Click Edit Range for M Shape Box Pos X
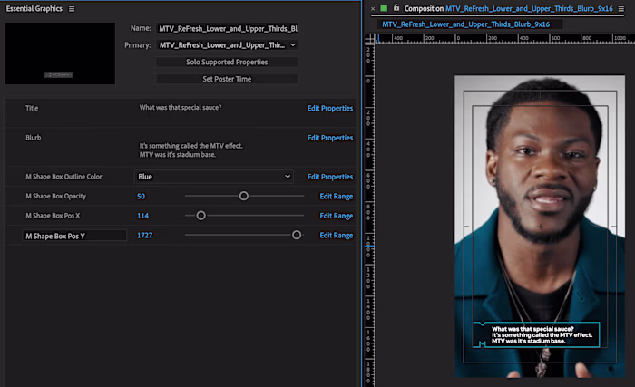This screenshot has height=387, width=635. point(337,216)
